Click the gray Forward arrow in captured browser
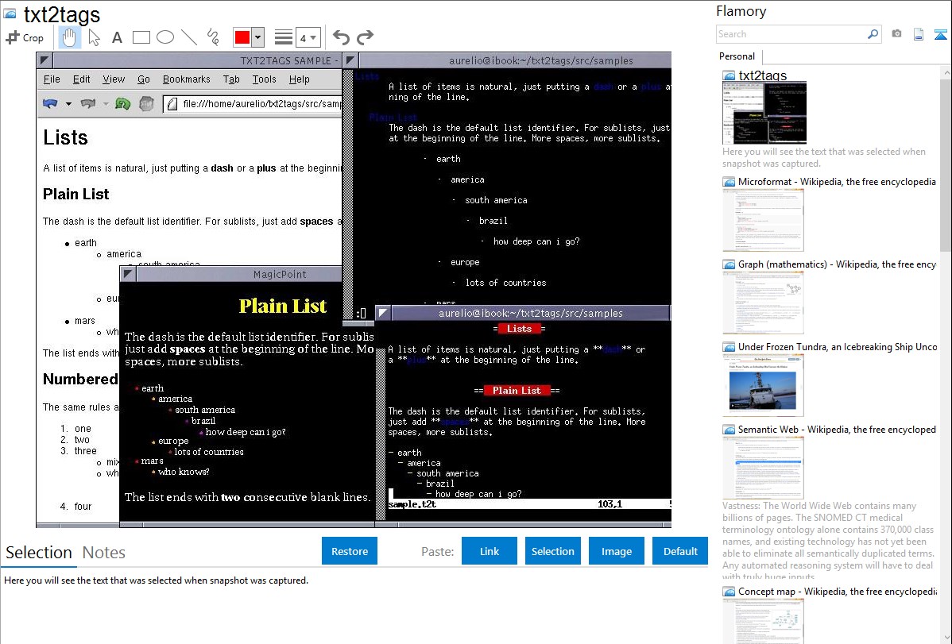The width and height of the screenshot is (952, 644). pyautogui.click(x=88, y=104)
